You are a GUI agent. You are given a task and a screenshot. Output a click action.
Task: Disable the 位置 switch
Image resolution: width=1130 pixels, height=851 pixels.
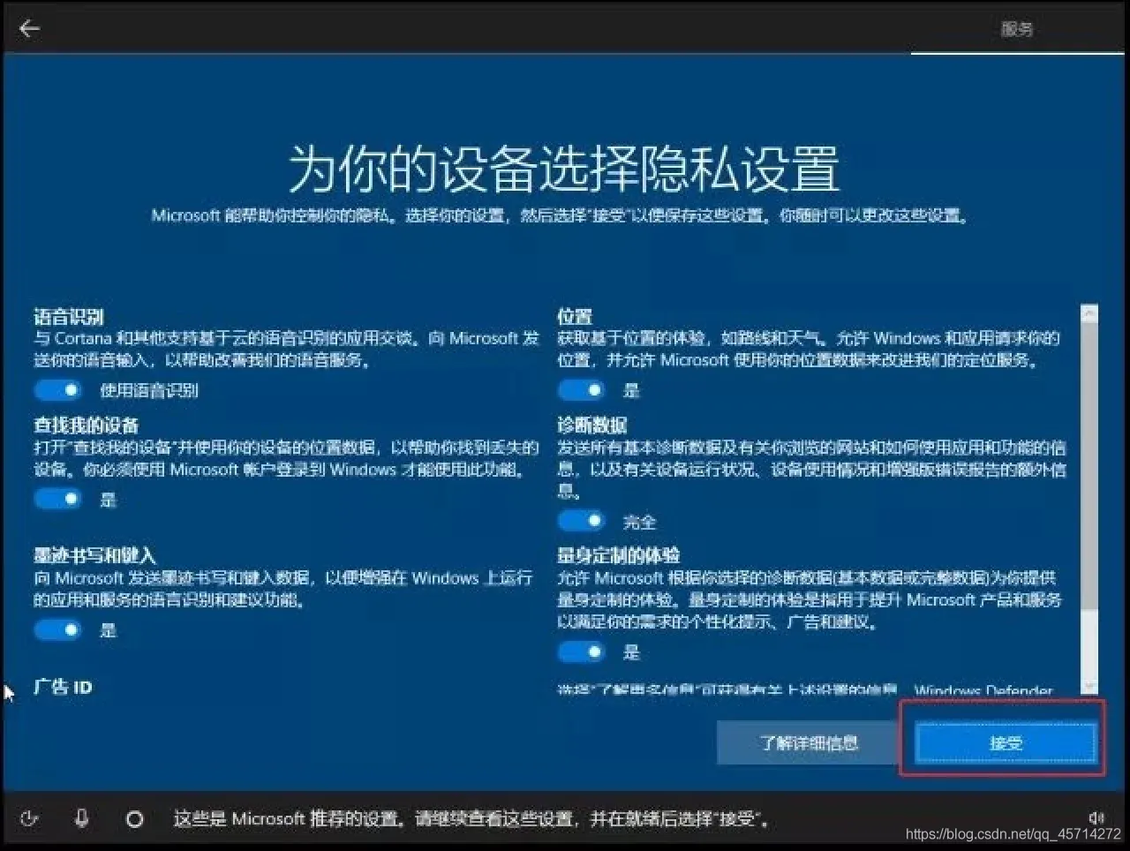coord(582,389)
